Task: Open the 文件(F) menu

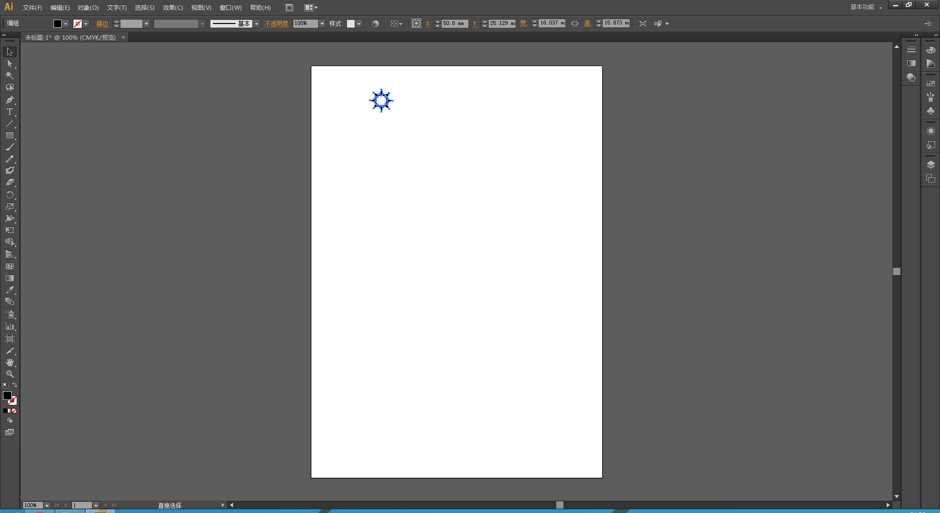Action: (32, 8)
